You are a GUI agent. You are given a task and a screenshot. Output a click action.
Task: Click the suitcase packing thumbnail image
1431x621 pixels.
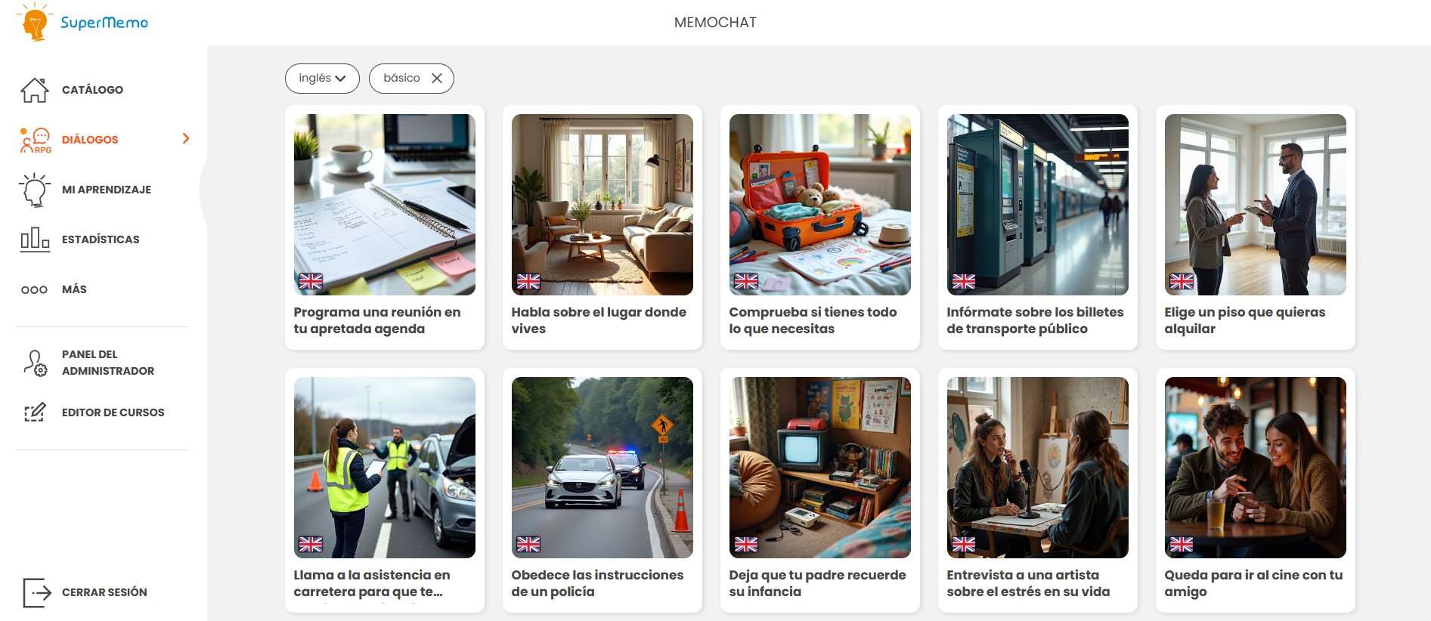(x=820, y=205)
